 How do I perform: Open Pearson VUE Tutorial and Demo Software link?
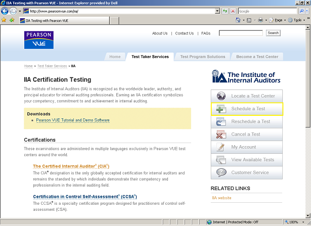click(73, 120)
